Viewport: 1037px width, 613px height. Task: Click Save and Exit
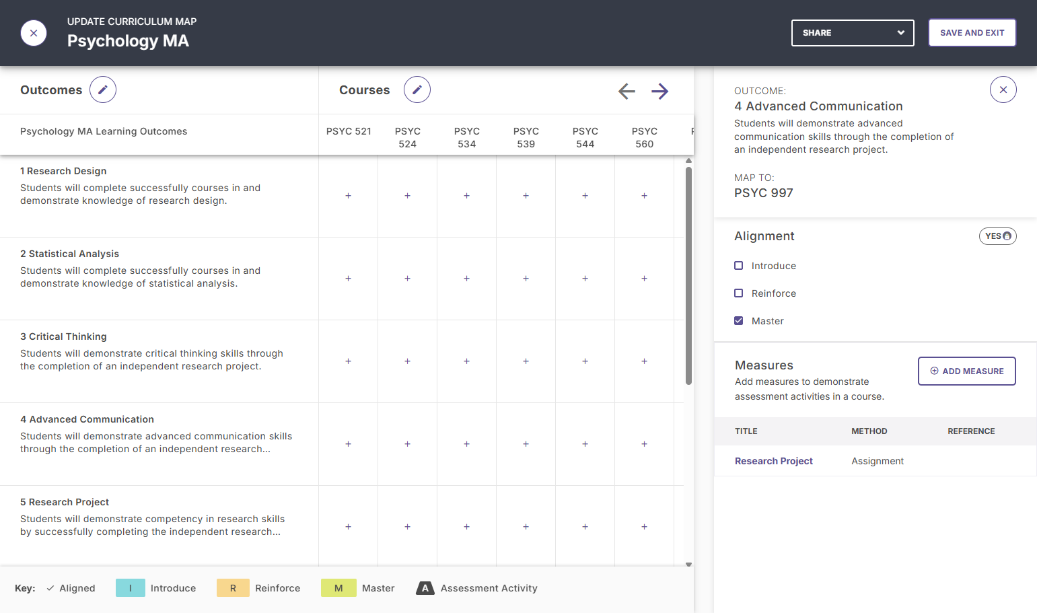pyautogui.click(x=972, y=33)
